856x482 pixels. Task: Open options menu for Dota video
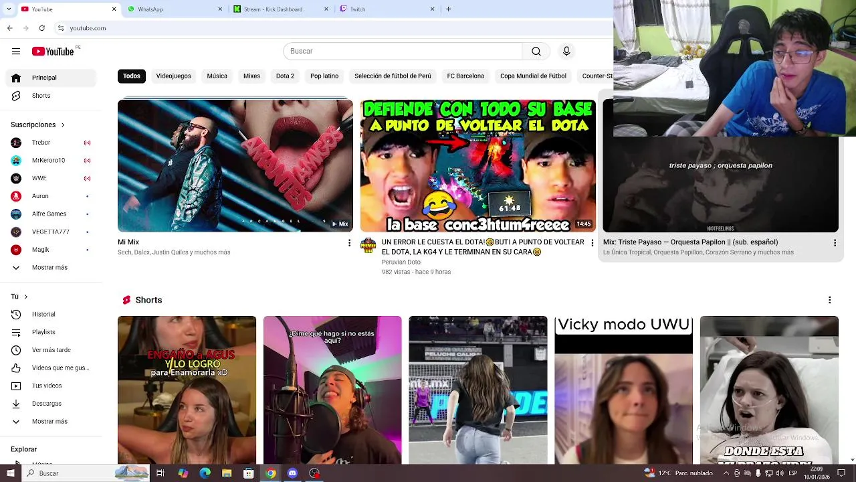click(x=592, y=243)
